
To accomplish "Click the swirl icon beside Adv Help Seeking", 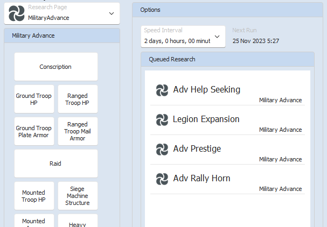I will (x=162, y=90).
